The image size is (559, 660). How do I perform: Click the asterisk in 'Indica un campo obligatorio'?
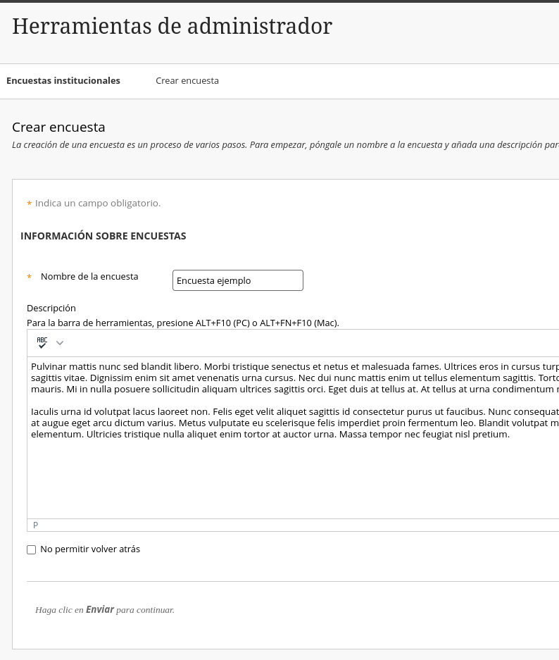[x=29, y=204]
